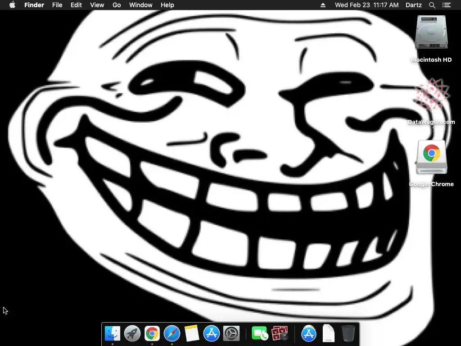Select the Macintosh HD drive icon
Image resolution: width=461 pixels, height=346 pixels.
tap(431, 32)
